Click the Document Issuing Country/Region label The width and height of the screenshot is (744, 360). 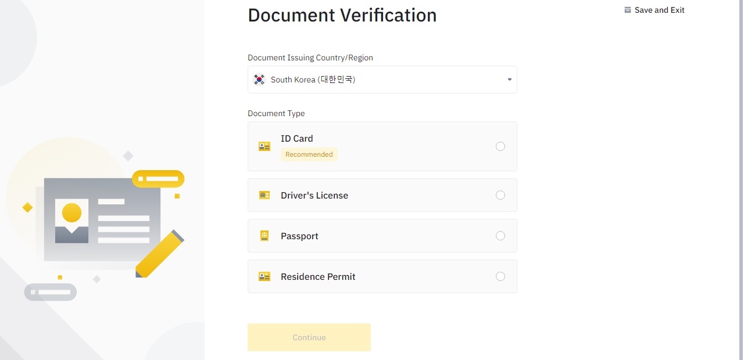[x=310, y=57]
